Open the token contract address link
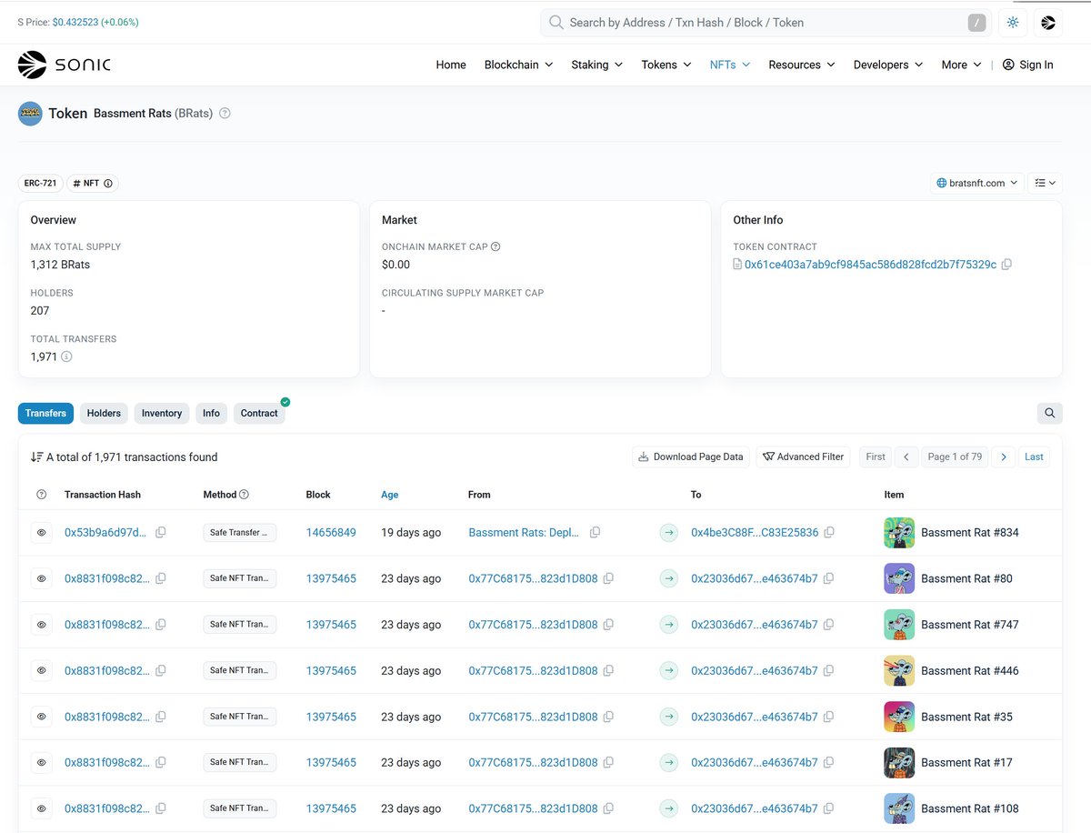The image size is (1091, 833). [870, 265]
